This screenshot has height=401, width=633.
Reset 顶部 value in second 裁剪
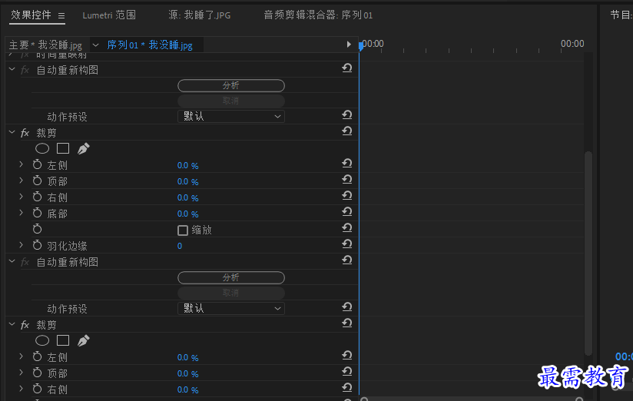[346, 372]
